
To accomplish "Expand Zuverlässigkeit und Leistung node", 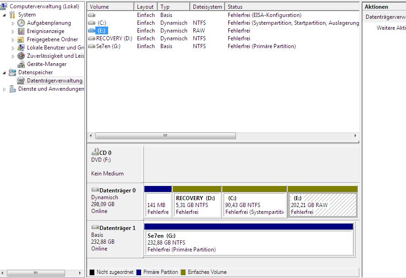I will click(x=13, y=56).
